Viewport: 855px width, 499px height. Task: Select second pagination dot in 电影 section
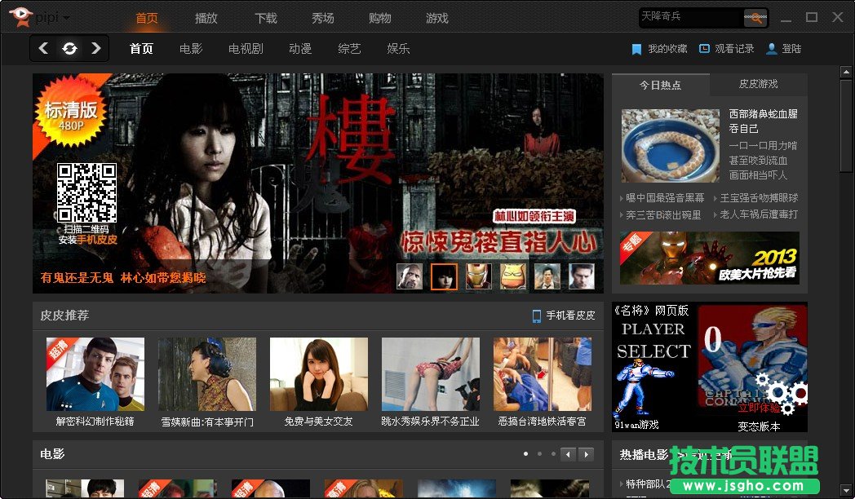(x=540, y=454)
